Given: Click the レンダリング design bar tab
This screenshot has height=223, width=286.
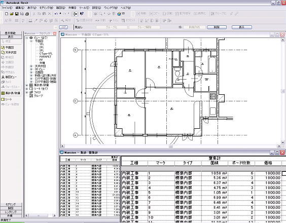Looking at the screenshot, I should 11,212.
